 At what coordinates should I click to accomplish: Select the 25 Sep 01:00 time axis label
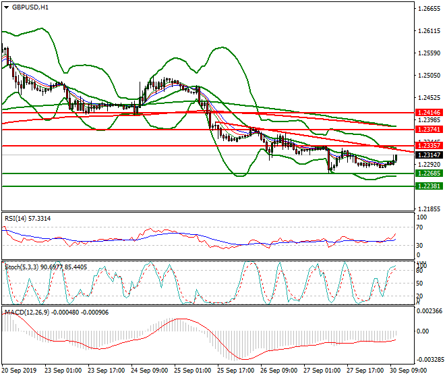[x=196, y=371]
